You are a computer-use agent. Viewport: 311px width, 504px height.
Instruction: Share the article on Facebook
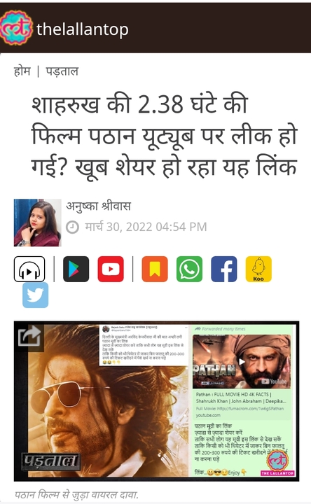224,269
